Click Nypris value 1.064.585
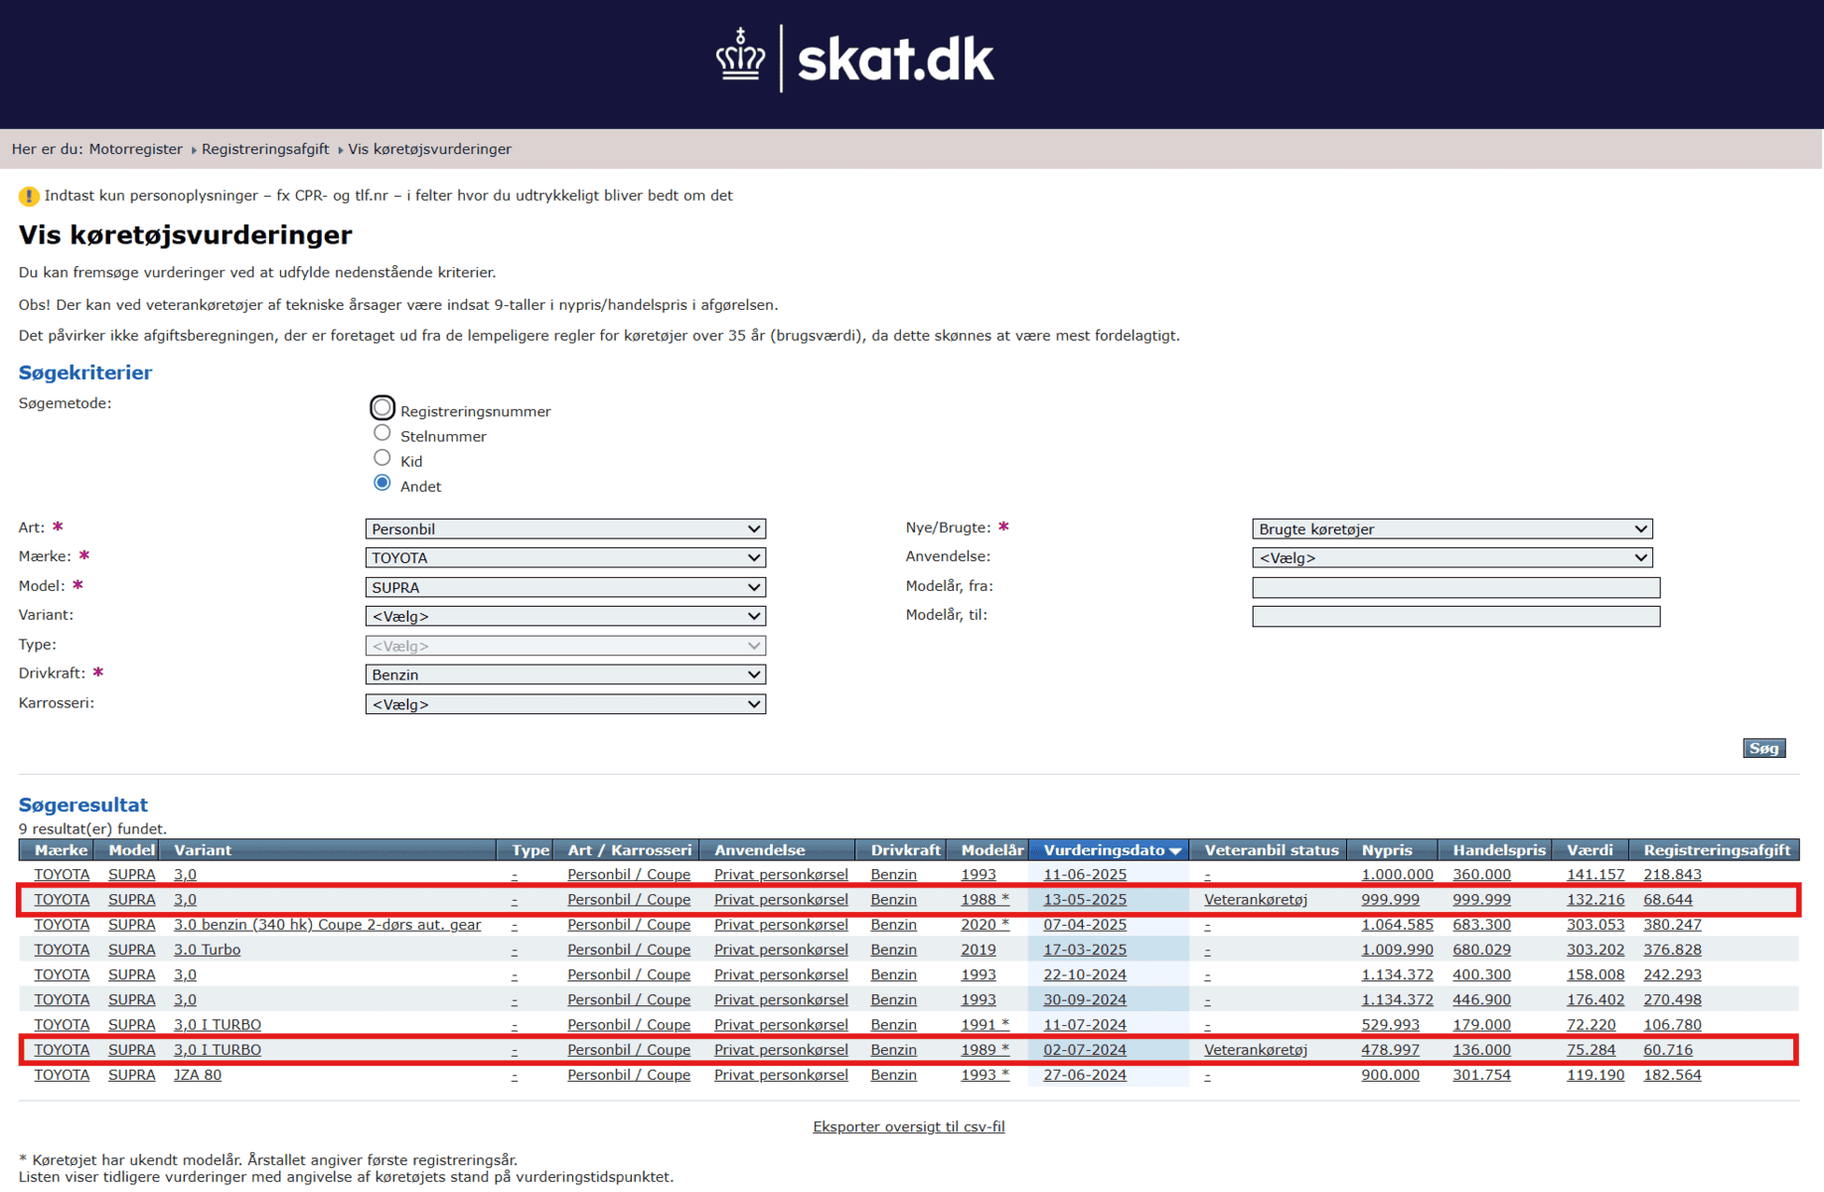Image resolution: width=1824 pixels, height=1192 pixels. coord(1397,925)
